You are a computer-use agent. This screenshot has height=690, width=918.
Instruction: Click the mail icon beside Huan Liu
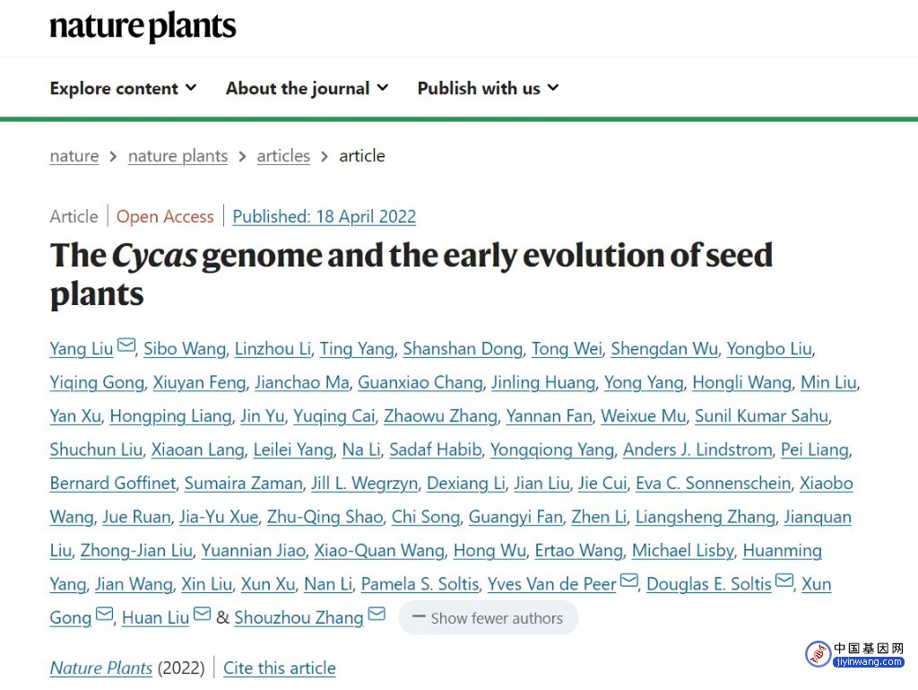tap(202, 614)
